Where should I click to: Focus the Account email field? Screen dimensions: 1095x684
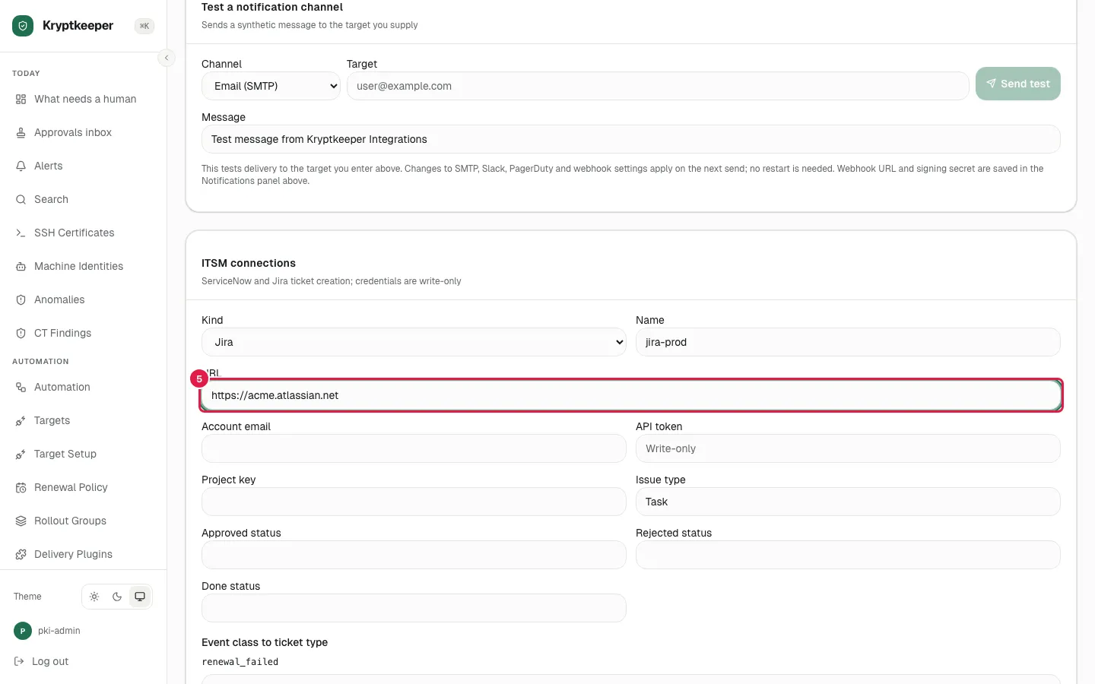click(414, 448)
